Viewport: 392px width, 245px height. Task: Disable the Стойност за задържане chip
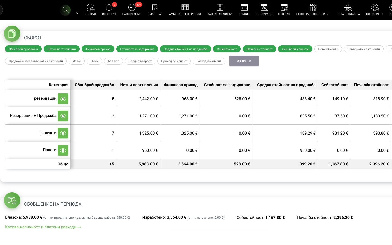tap(137, 49)
